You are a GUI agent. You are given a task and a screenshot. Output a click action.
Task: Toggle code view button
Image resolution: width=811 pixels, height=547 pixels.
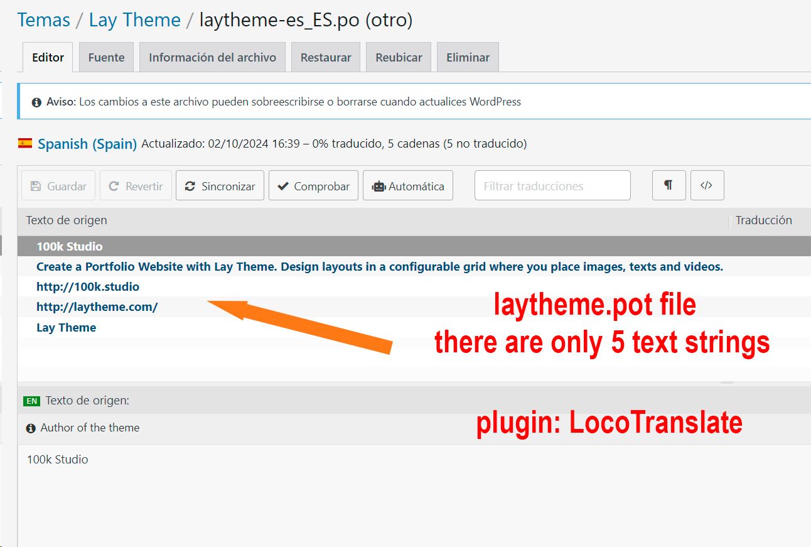707,185
